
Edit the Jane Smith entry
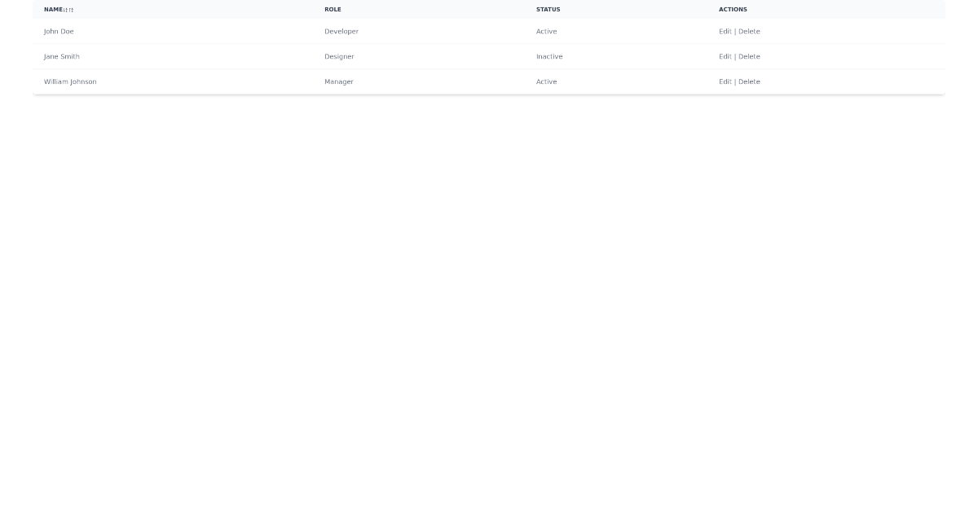tap(725, 56)
